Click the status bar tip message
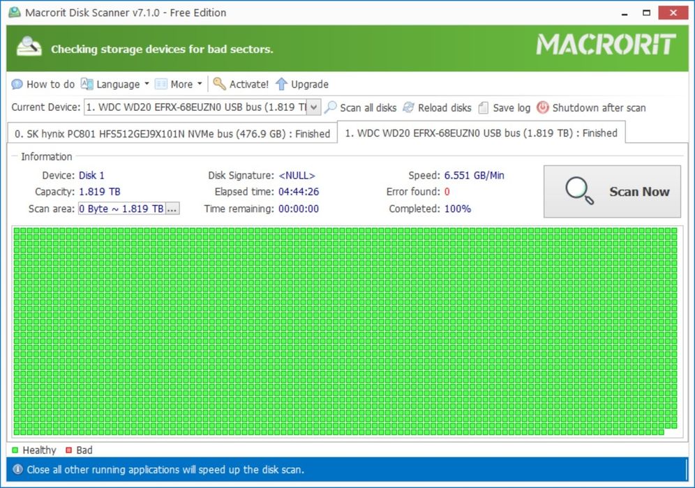The height and width of the screenshot is (488, 695). pos(165,469)
